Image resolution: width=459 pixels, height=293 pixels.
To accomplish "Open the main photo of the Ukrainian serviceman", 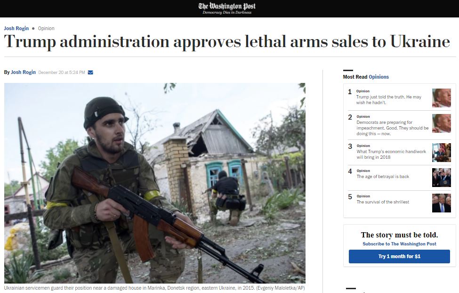I will pos(155,183).
